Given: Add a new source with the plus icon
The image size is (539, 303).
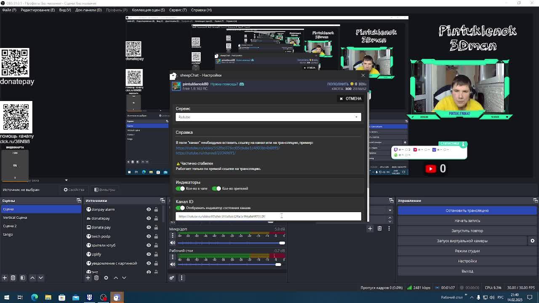Looking at the screenshot, I should point(88,278).
